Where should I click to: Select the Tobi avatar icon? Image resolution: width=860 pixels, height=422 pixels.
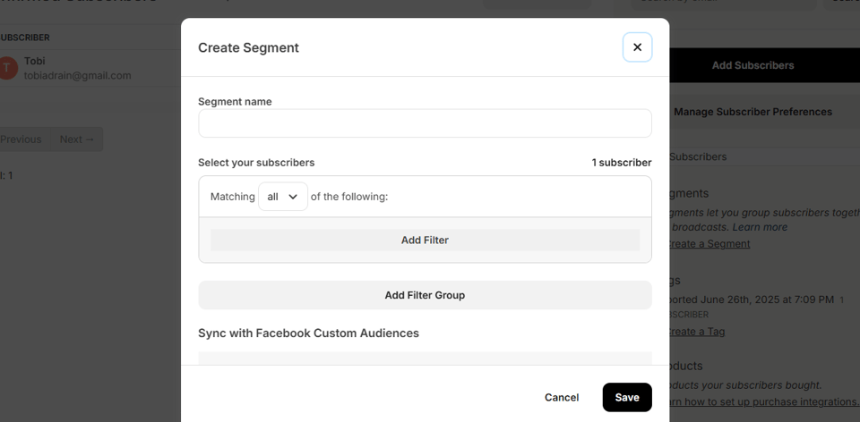click(x=7, y=68)
